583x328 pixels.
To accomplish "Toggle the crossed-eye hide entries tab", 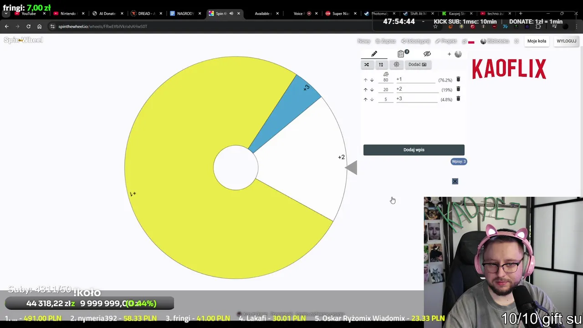I will click(x=427, y=54).
